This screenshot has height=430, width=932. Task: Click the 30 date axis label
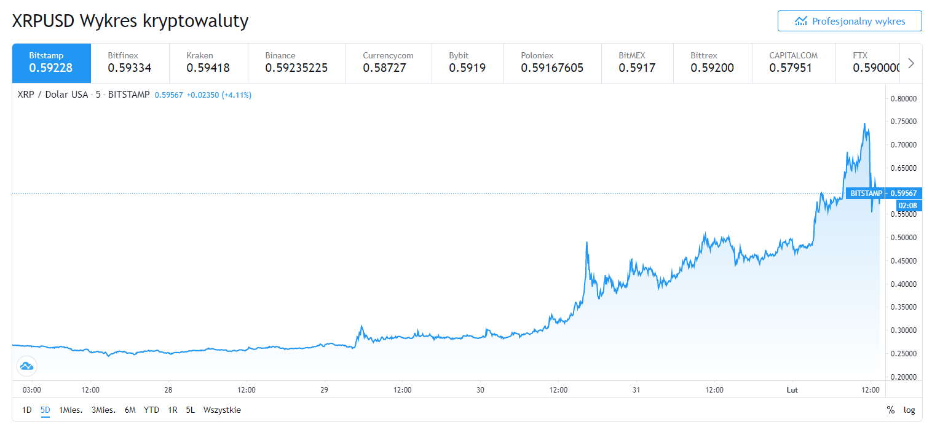481,389
